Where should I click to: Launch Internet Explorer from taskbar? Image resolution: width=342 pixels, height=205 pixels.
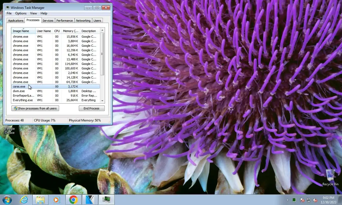24,200
